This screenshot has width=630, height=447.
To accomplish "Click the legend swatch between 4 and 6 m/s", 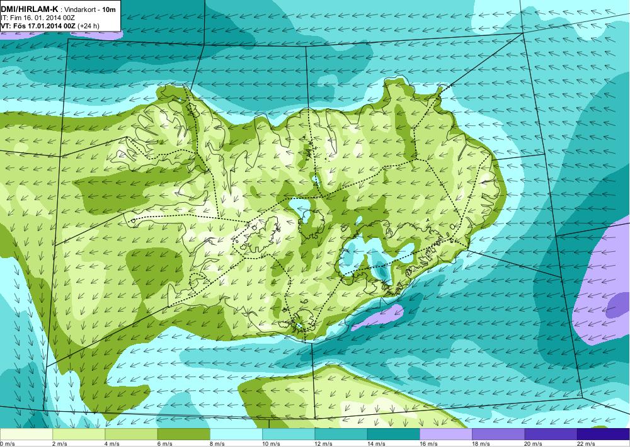I will (x=131, y=434).
